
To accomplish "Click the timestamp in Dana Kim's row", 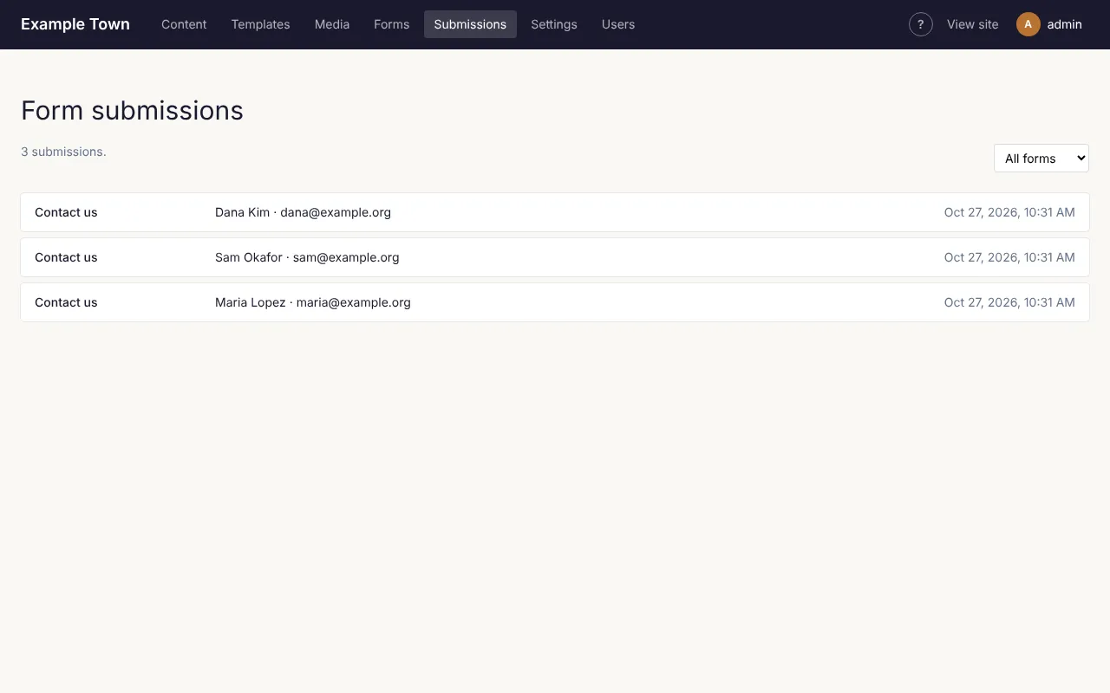I will (x=1009, y=212).
